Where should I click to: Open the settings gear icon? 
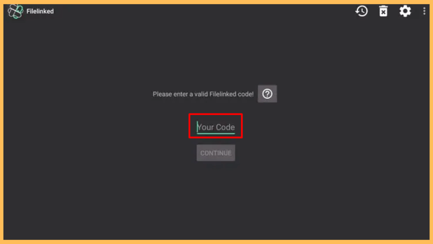405,11
